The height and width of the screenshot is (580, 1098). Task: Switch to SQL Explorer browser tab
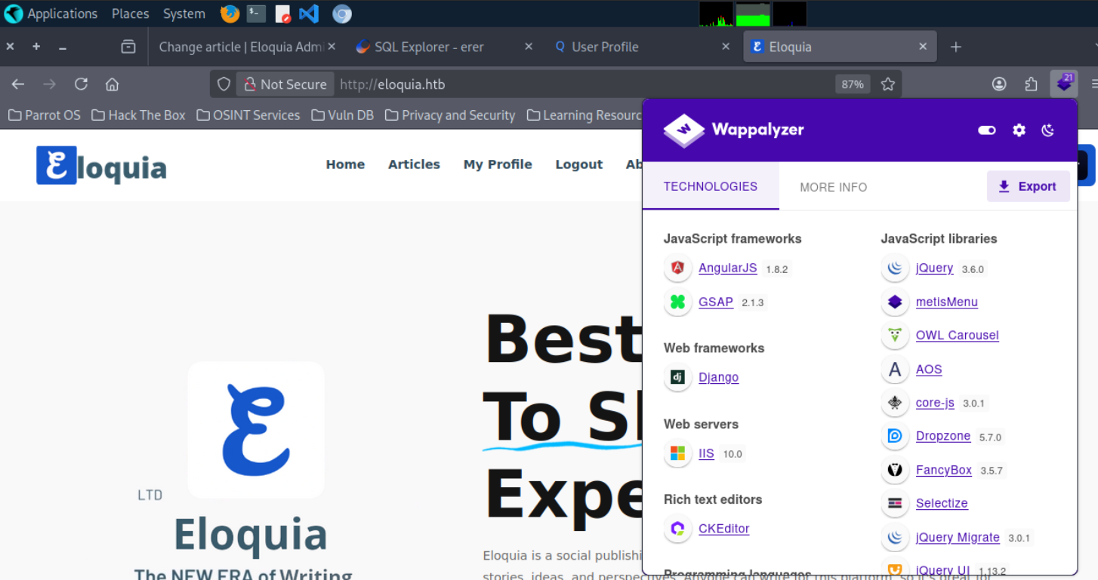coord(429,47)
